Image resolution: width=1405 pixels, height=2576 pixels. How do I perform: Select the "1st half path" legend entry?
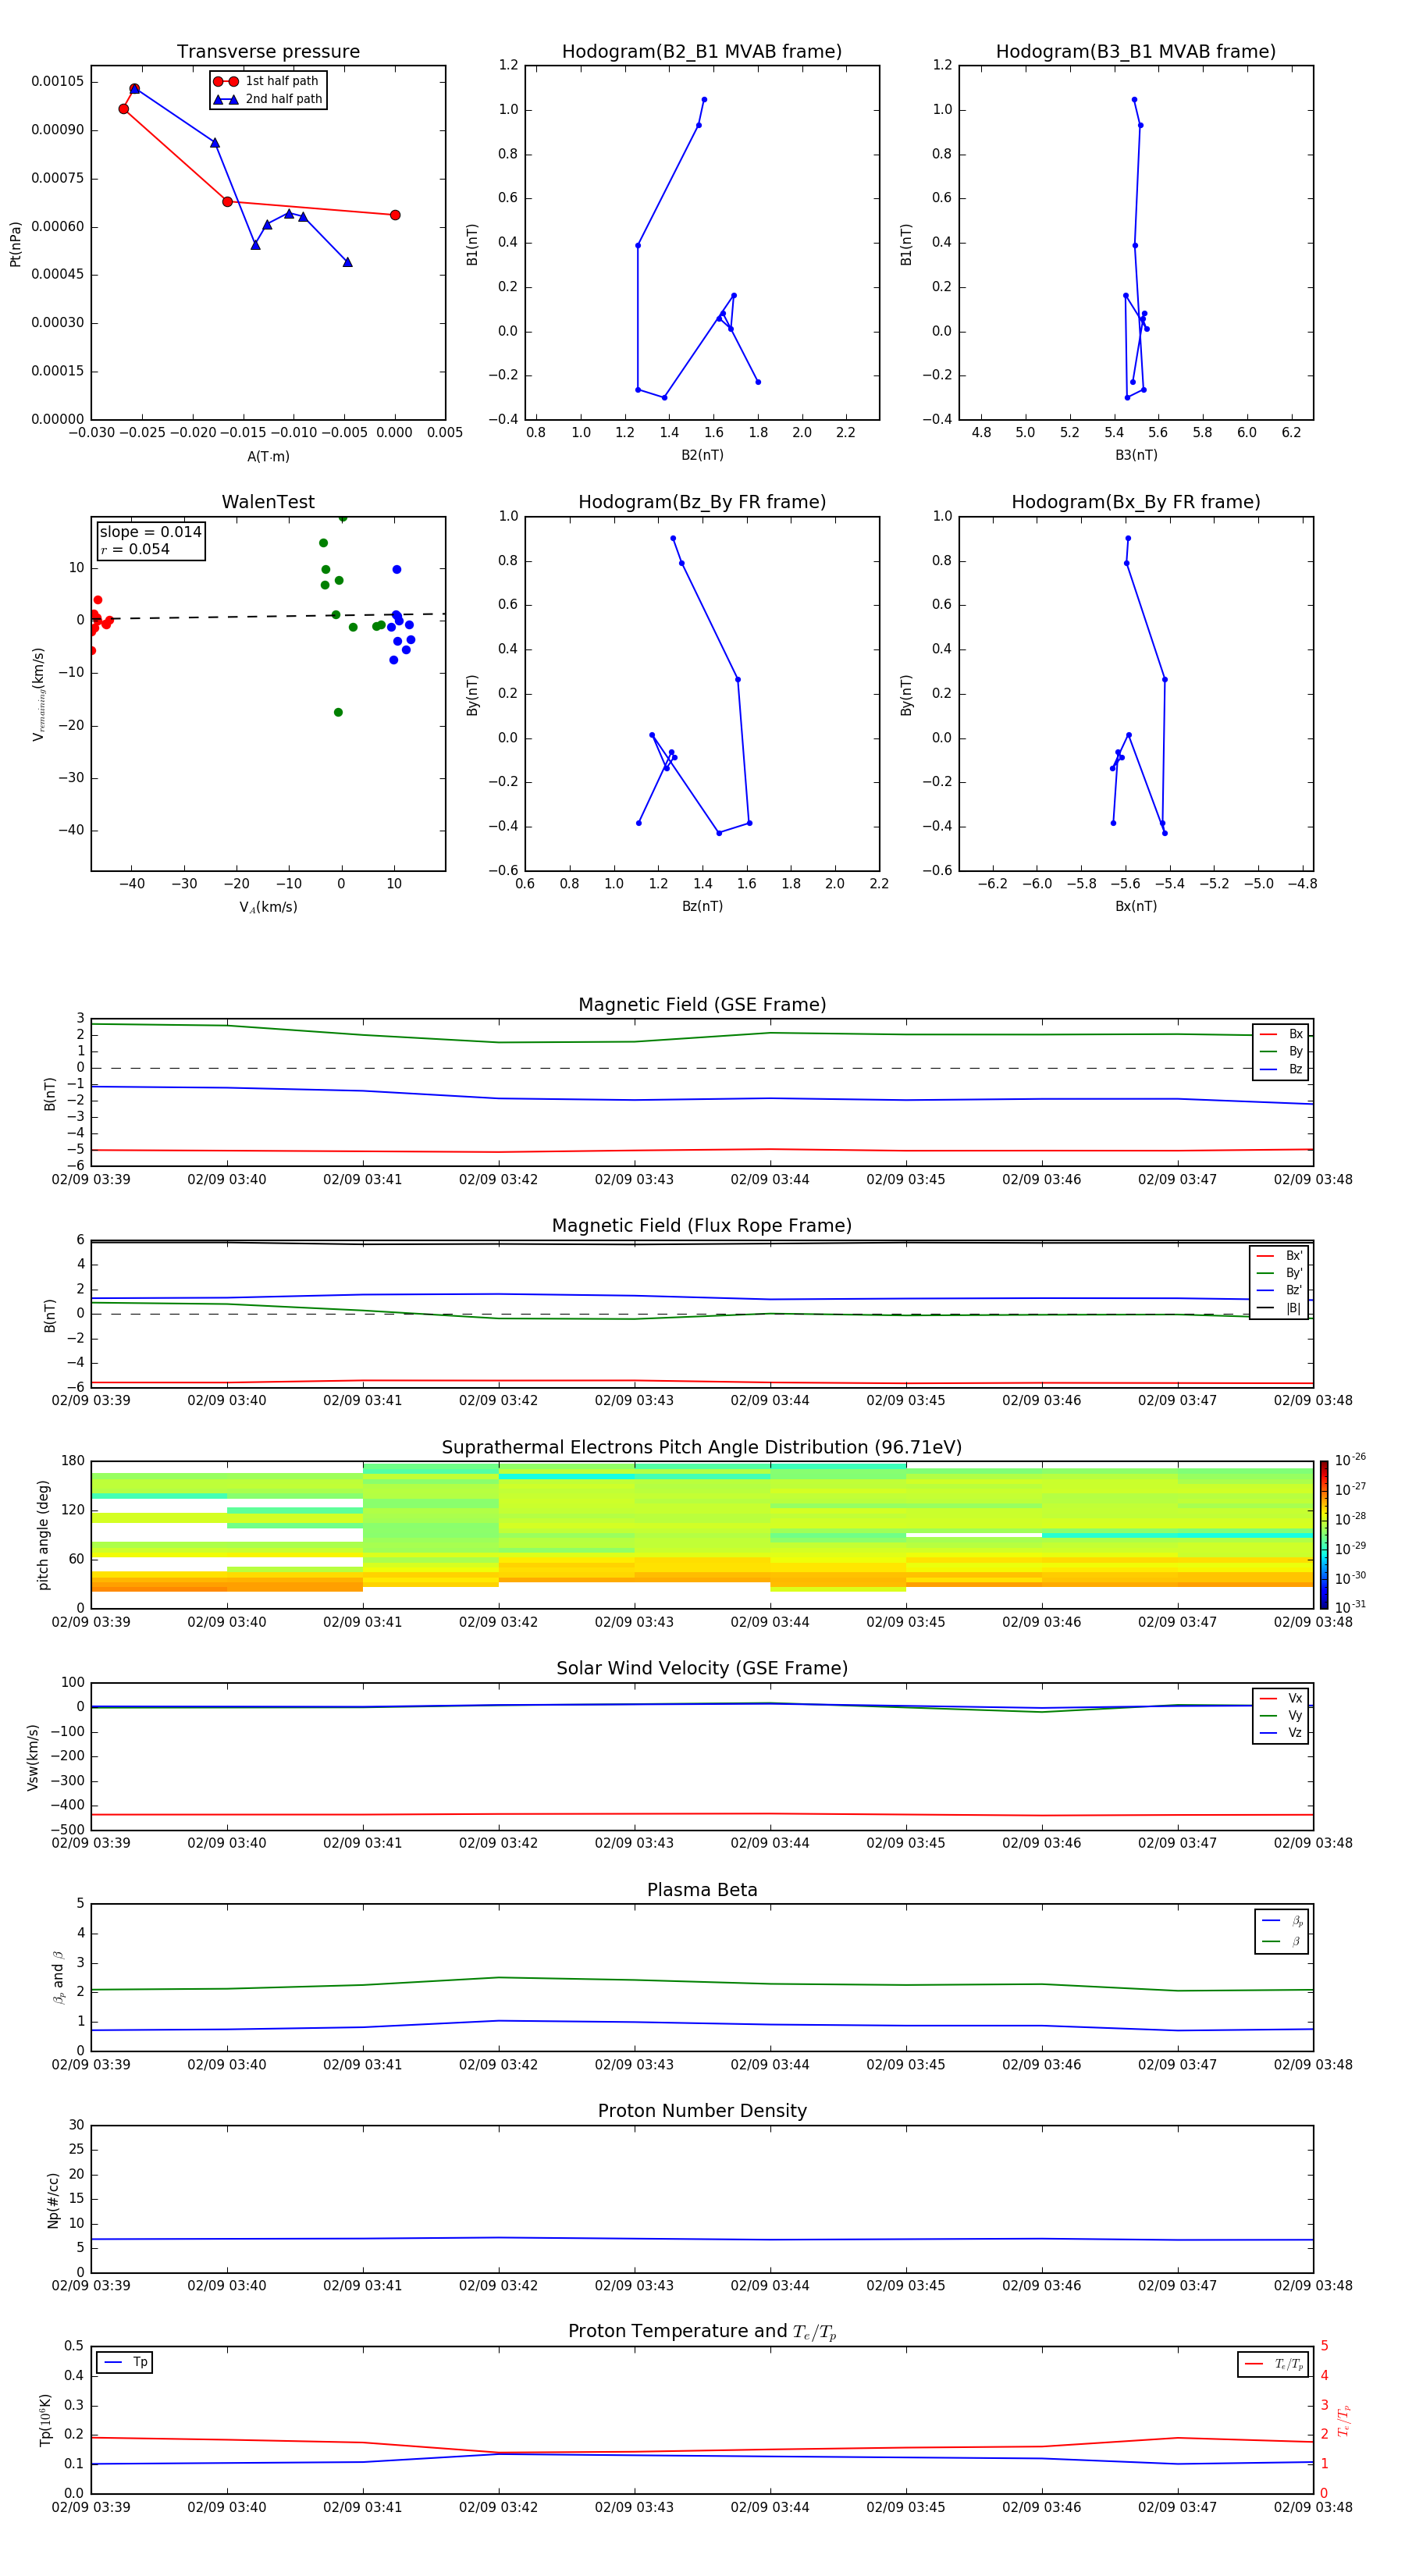click(x=267, y=81)
